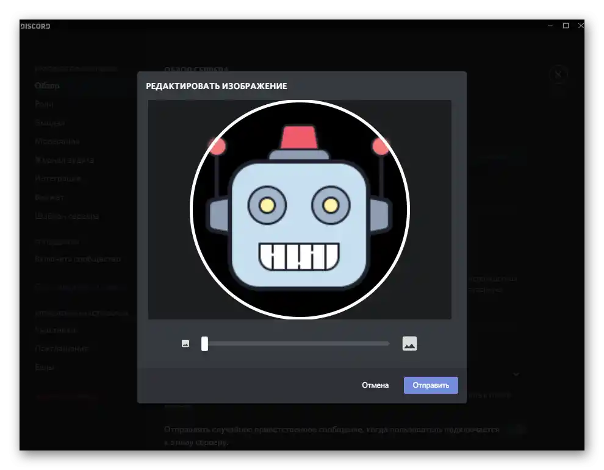Screen dimensions: 604x470
Task: Click the large image zoom-in icon
Action: 409,343
